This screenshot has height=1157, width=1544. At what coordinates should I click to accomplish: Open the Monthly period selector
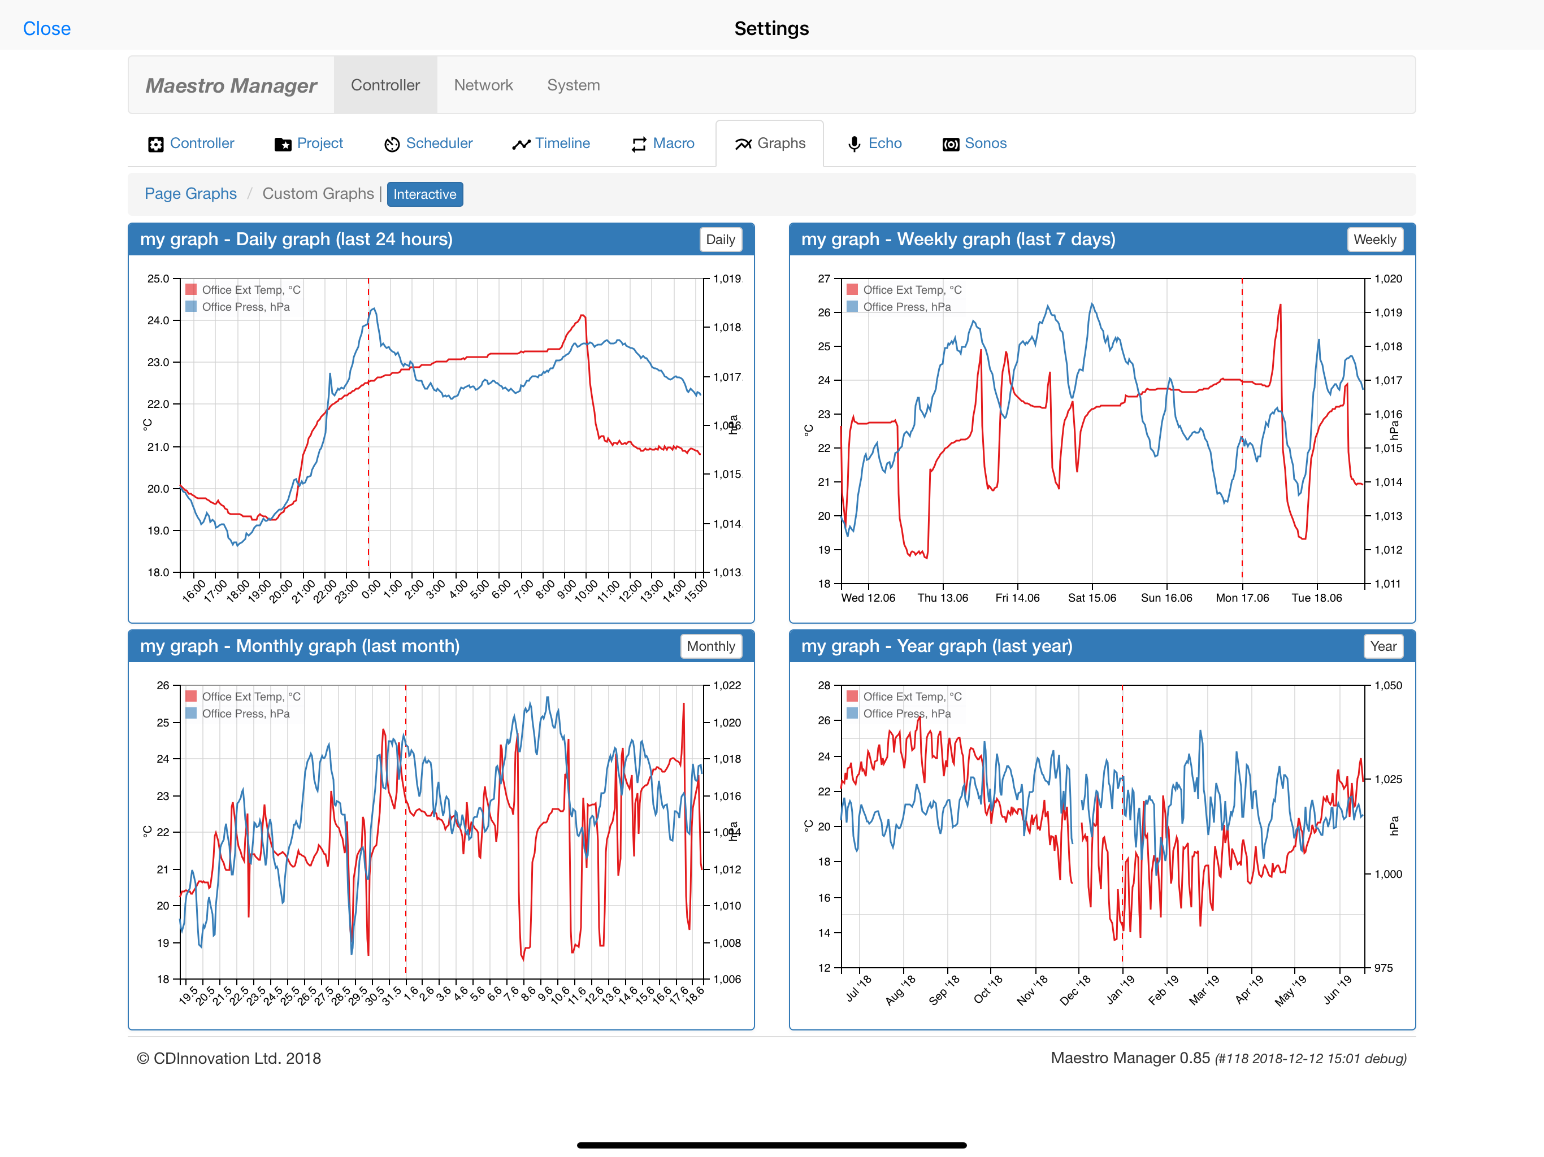710,646
